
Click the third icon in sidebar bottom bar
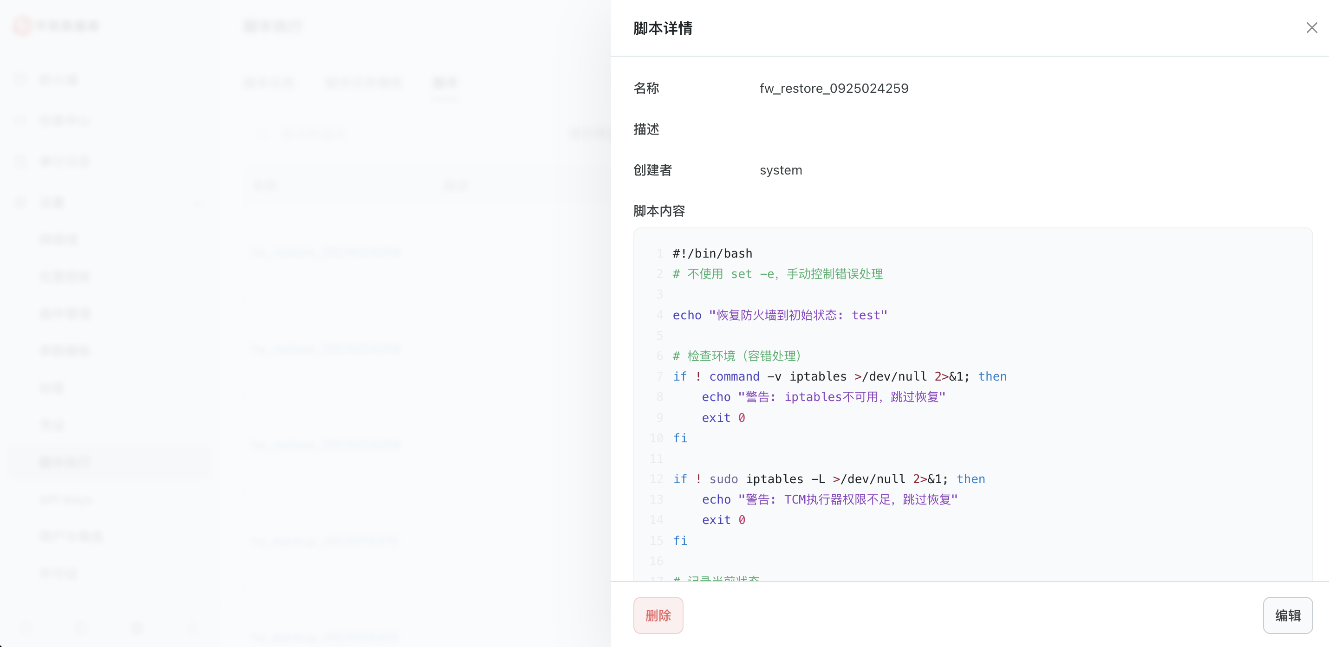[x=137, y=628]
